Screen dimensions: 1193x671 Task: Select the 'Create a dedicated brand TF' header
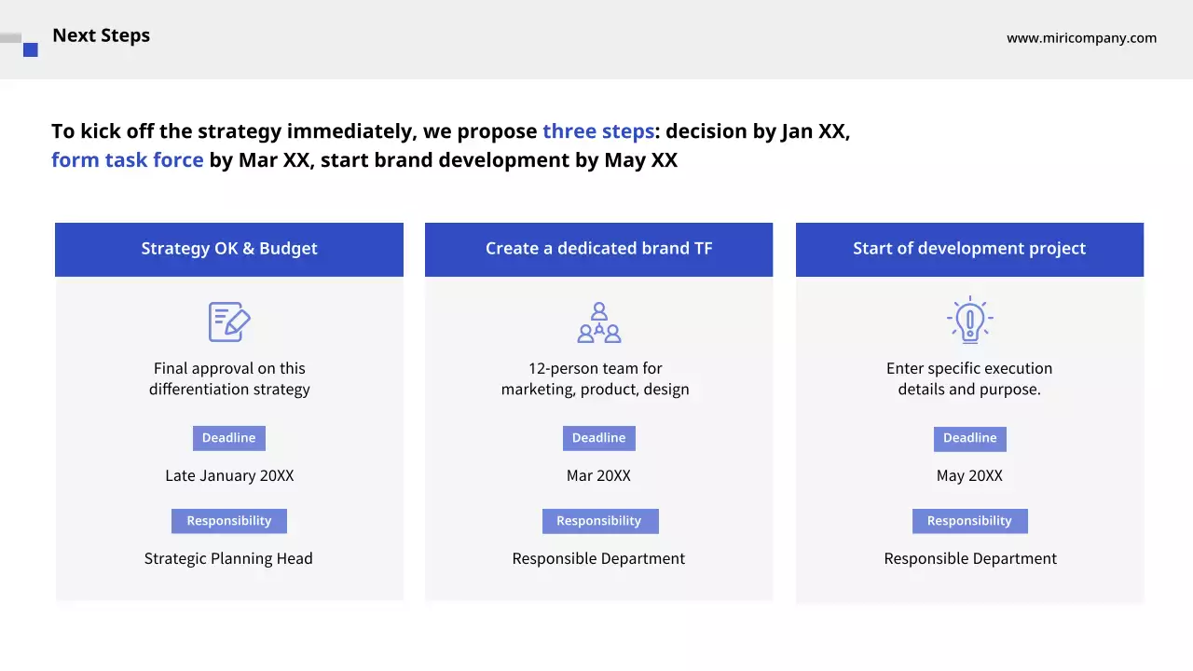click(x=598, y=249)
